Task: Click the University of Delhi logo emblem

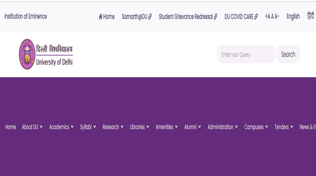Action: pos(27,54)
